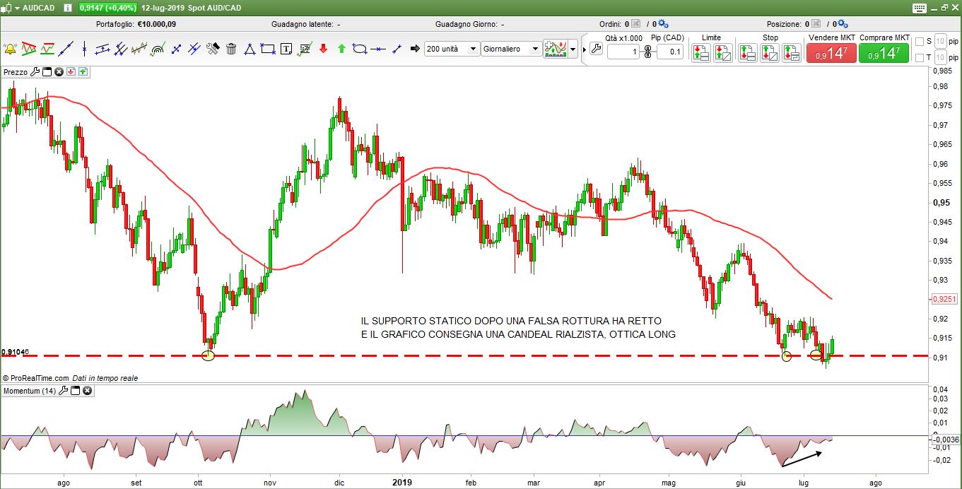The width and height of the screenshot is (962, 489).
Task: Enable the T target pip checkbox
Action: [920, 58]
